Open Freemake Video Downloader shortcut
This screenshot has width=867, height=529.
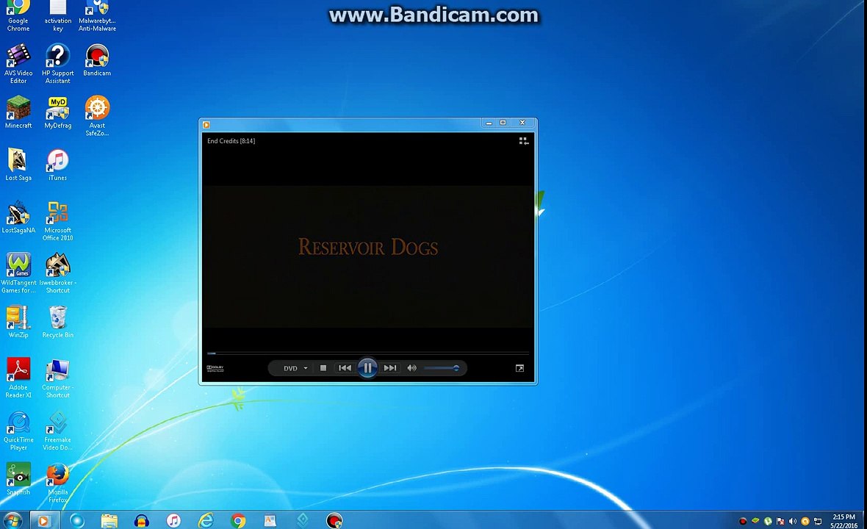(x=57, y=431)
